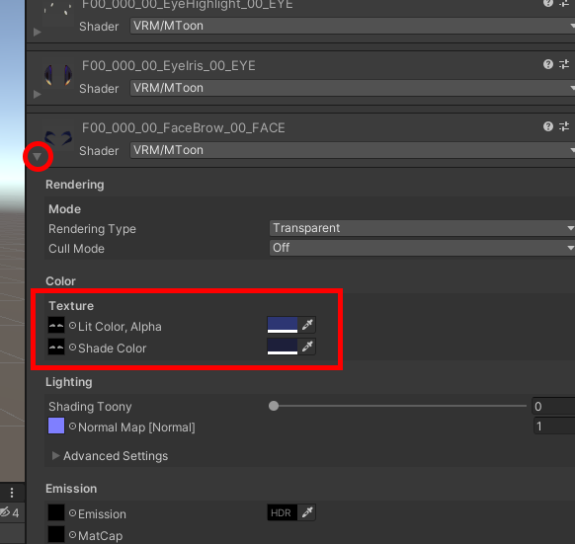Toggle hidden objects visibility counter
The image size is (575, 544).
coord(10,512)
